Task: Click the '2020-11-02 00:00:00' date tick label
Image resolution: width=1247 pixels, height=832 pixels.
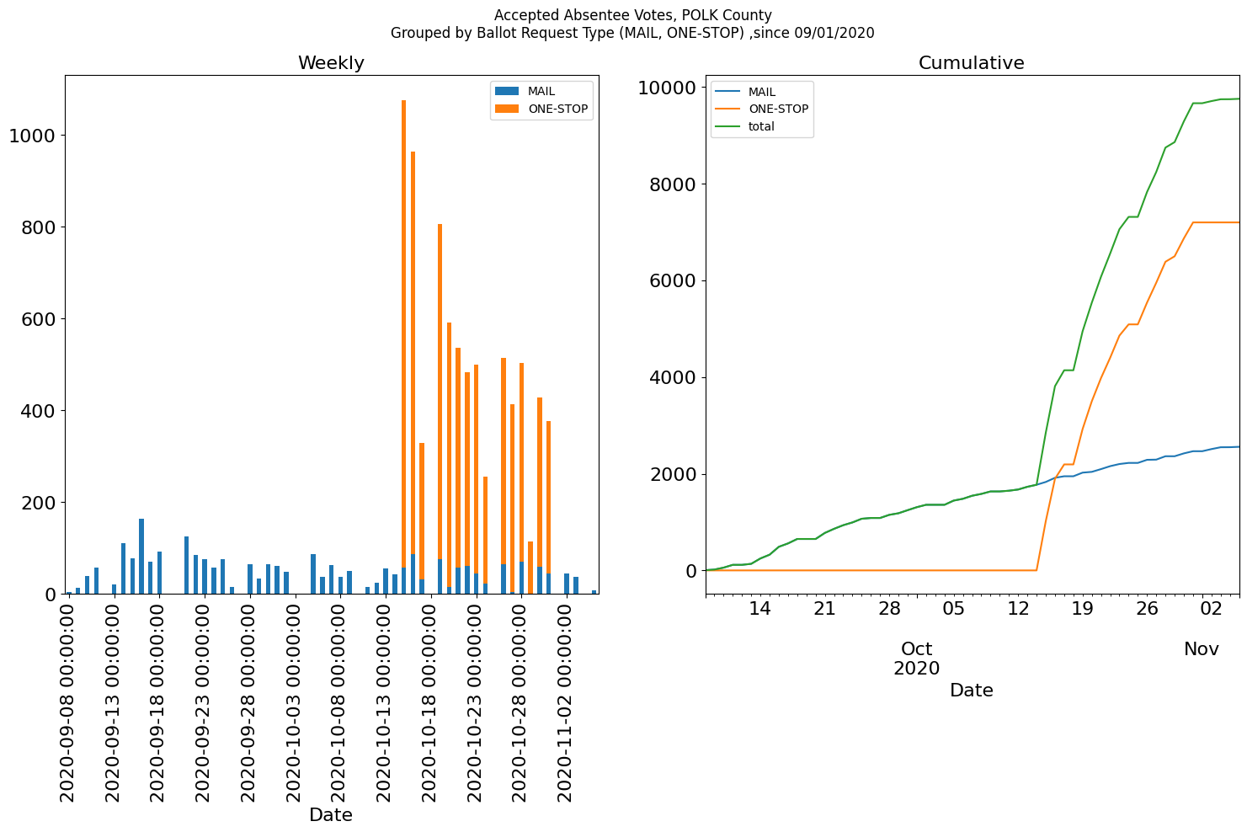Action: pos(567,703)
